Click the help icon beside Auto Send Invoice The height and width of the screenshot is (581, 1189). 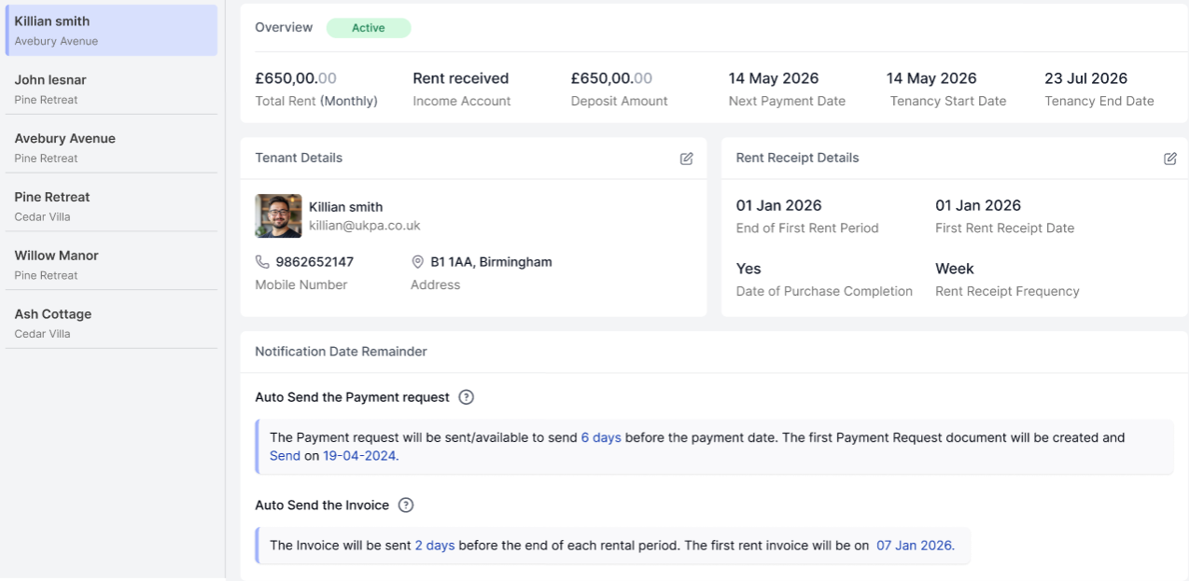click(x=405, y=505)
